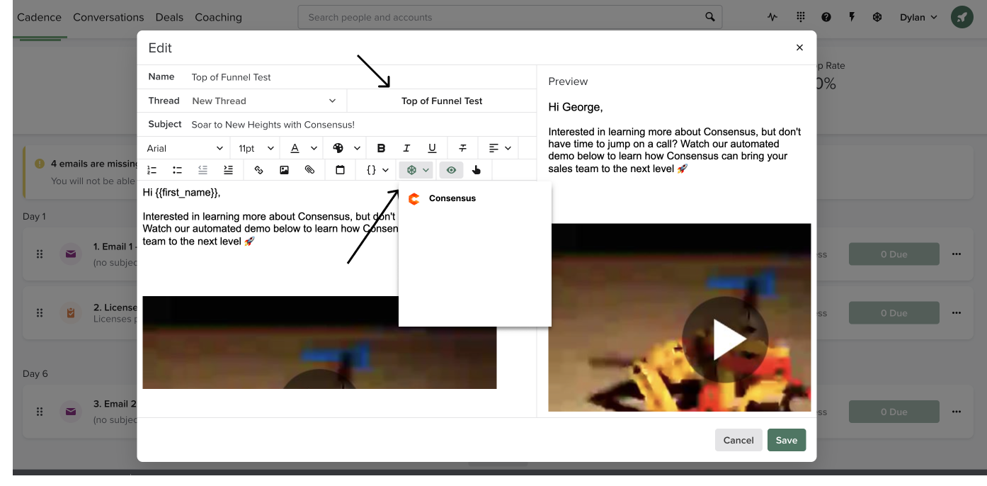The width and height of the screenshot is (987, 486).
Task: Increase indent with the indent icon
Action: coord(228,170)
